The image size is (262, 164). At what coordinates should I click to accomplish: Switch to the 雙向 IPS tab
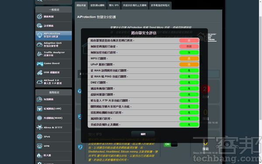coord(114,6)
